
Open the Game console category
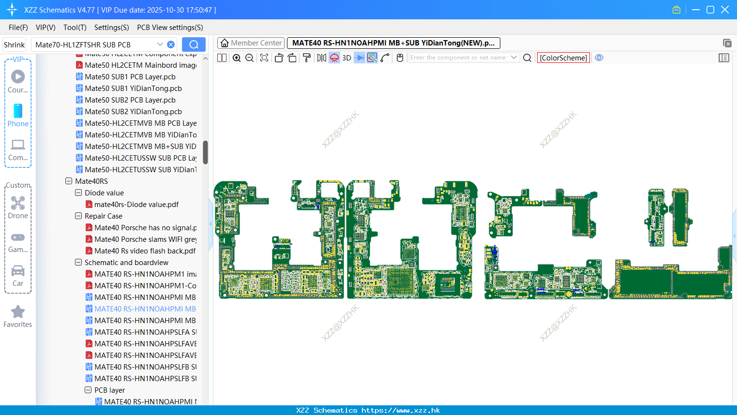18,242
